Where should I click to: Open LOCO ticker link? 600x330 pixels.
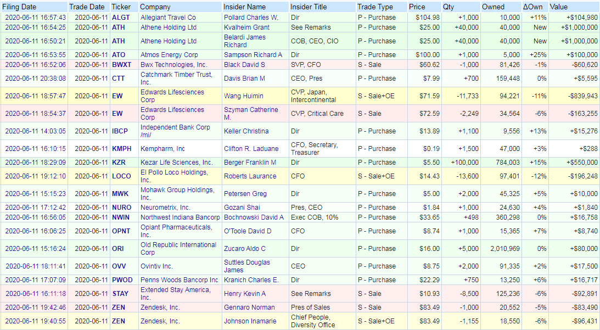point(121,176)
